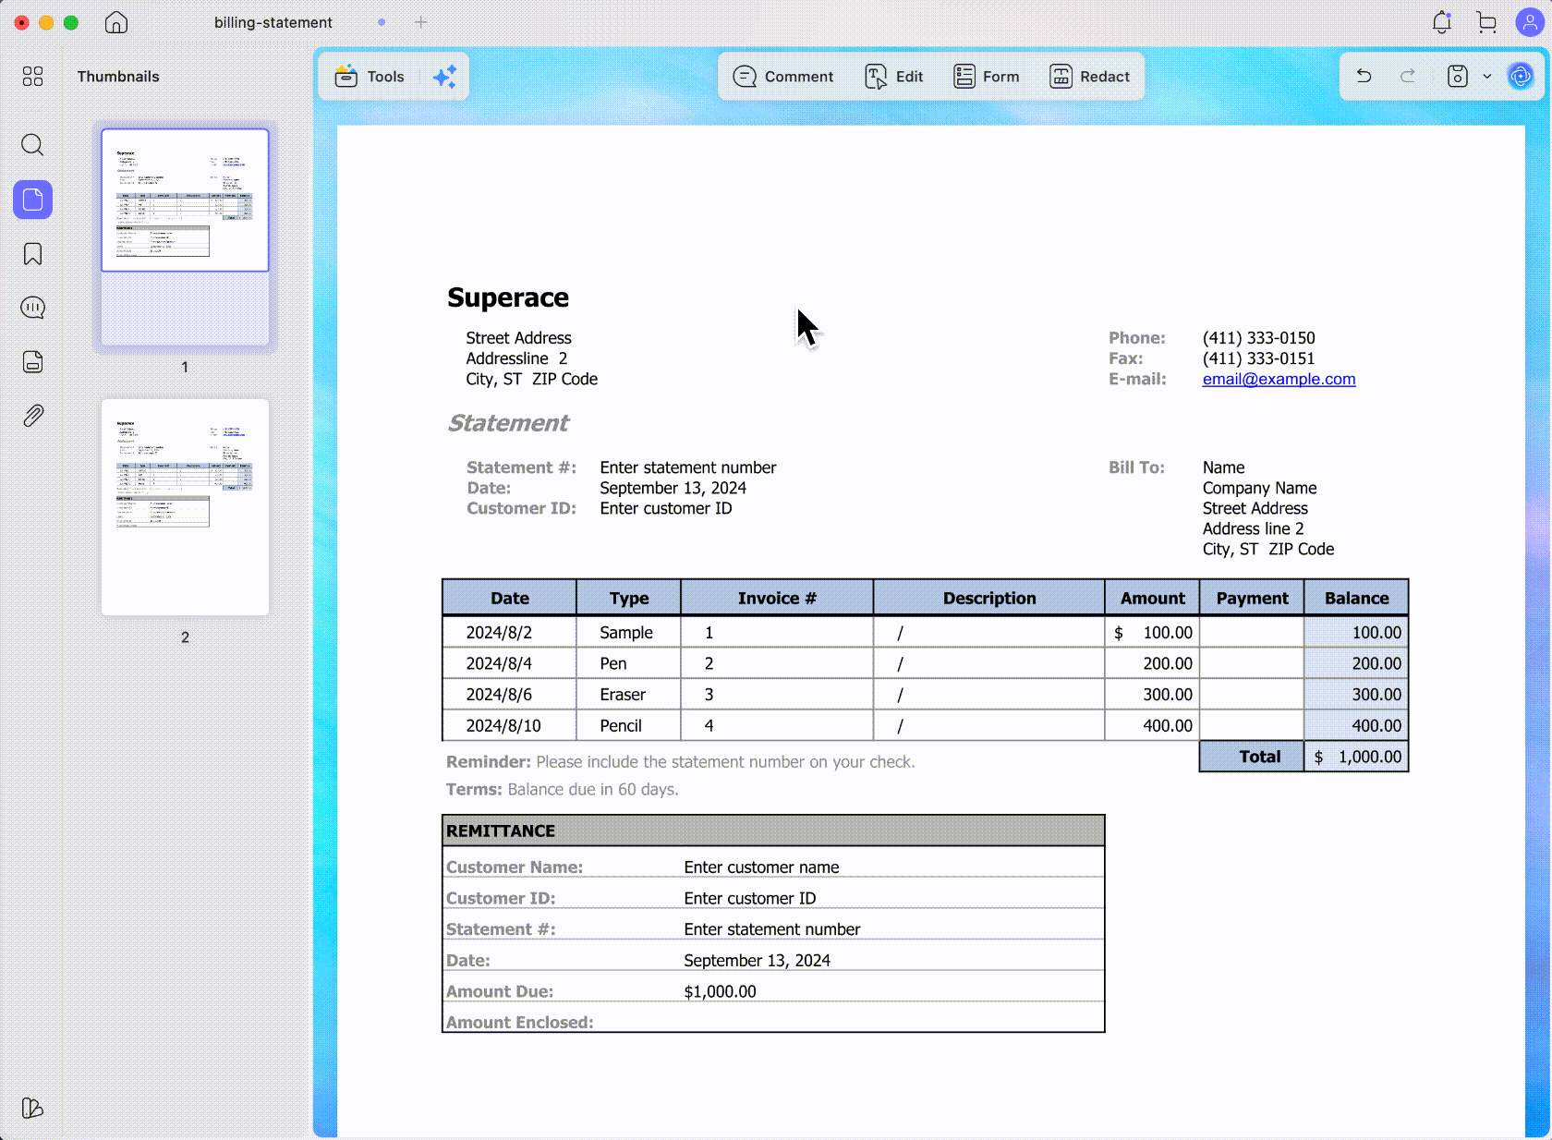1552x1140 pixels.
Task: Click the undo arrow
Action: [1364, 77]
